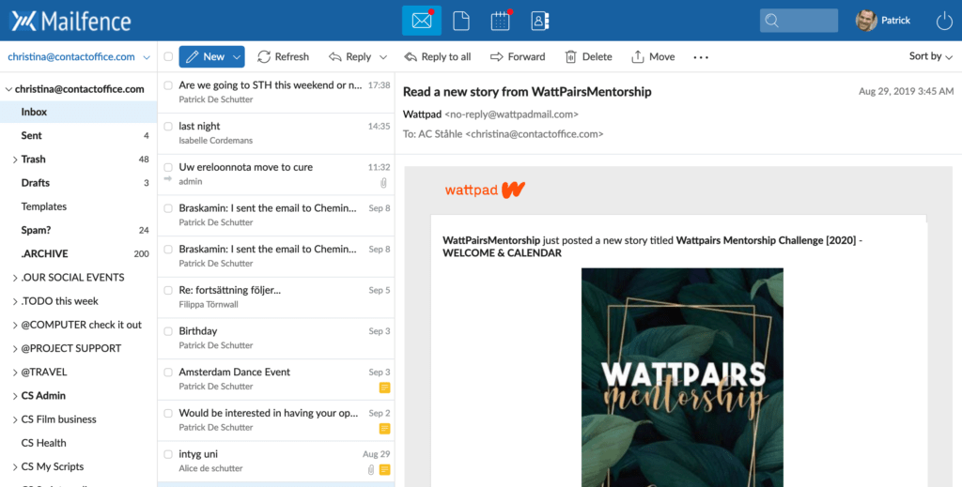Image resolution: width=962 pixels, height=487 pixels.
Task: Open the Documents icon in top bar
Action: 461,21
